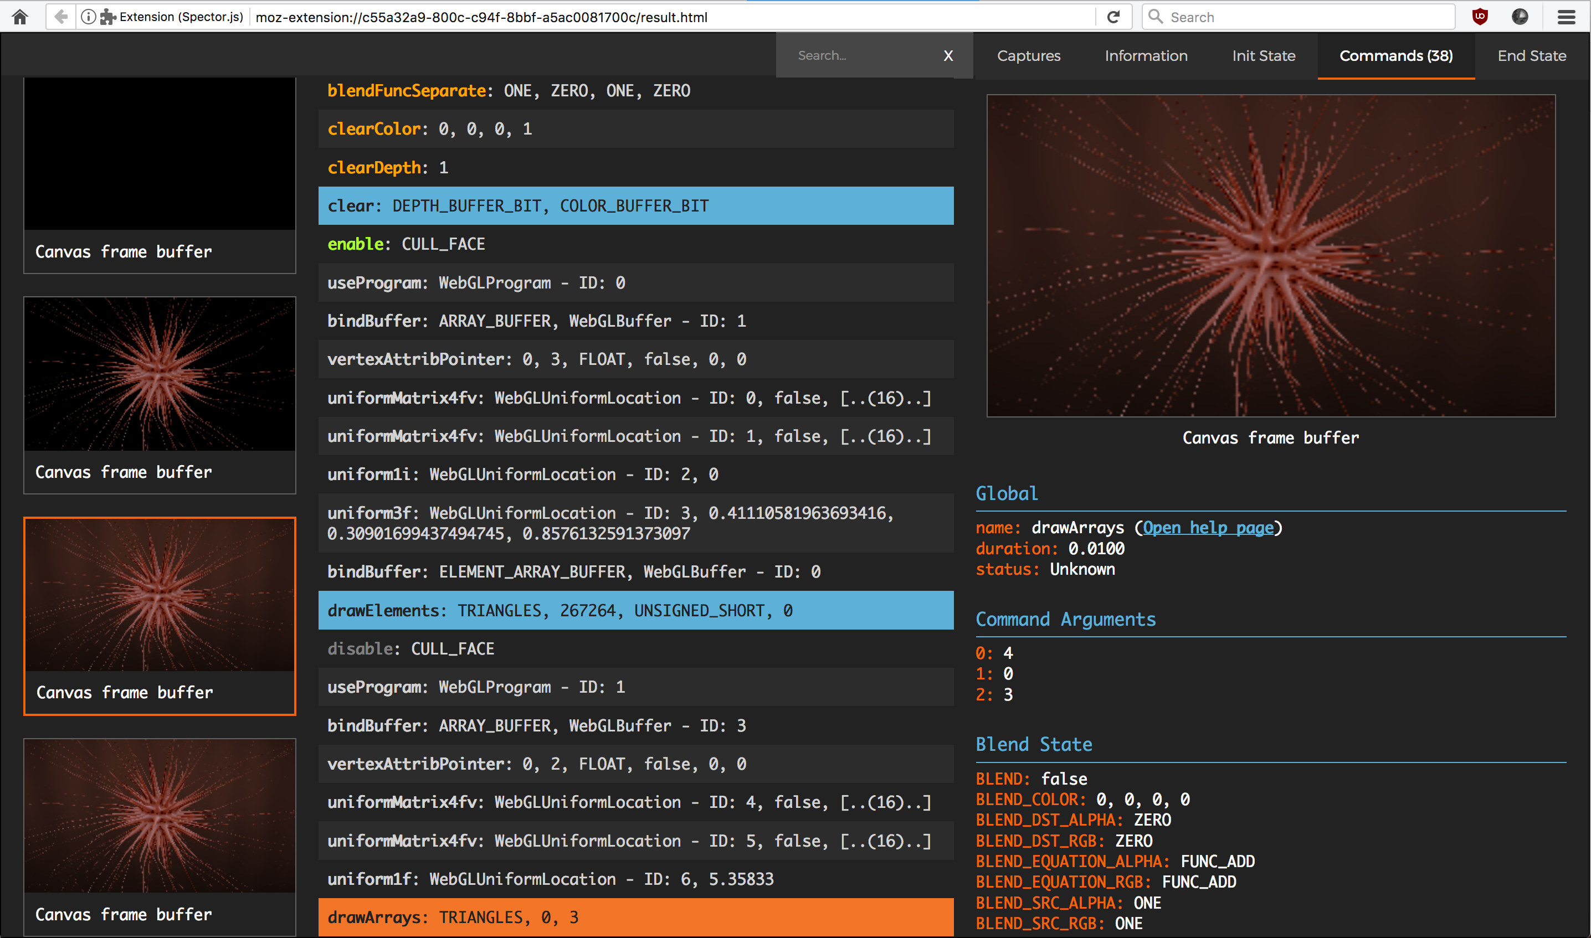The image size is (1591, 938).
Task: Reload the page with the refresh icon
Action: [x=1113, y=17]
